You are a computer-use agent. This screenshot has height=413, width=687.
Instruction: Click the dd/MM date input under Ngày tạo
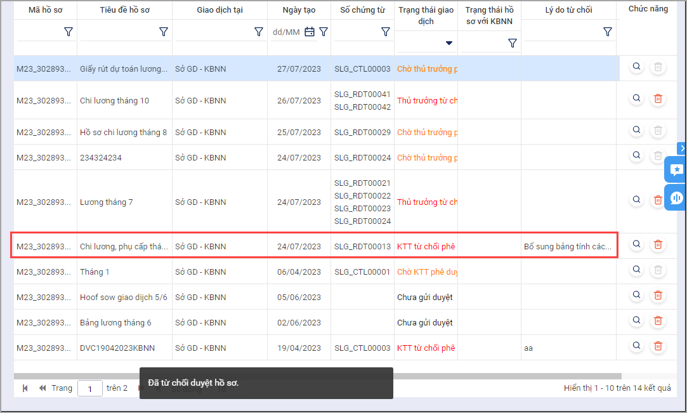[x=287, y=32]
